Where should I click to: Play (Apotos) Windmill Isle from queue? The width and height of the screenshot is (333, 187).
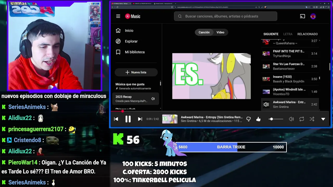tap(290, 92)
